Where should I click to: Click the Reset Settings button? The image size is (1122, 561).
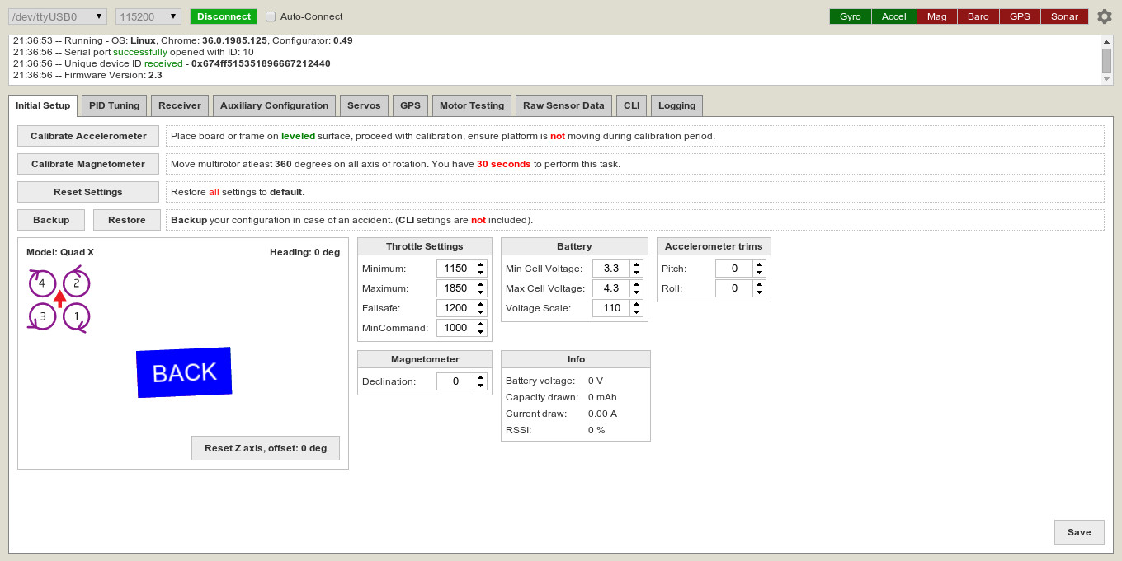coord(88,192)
